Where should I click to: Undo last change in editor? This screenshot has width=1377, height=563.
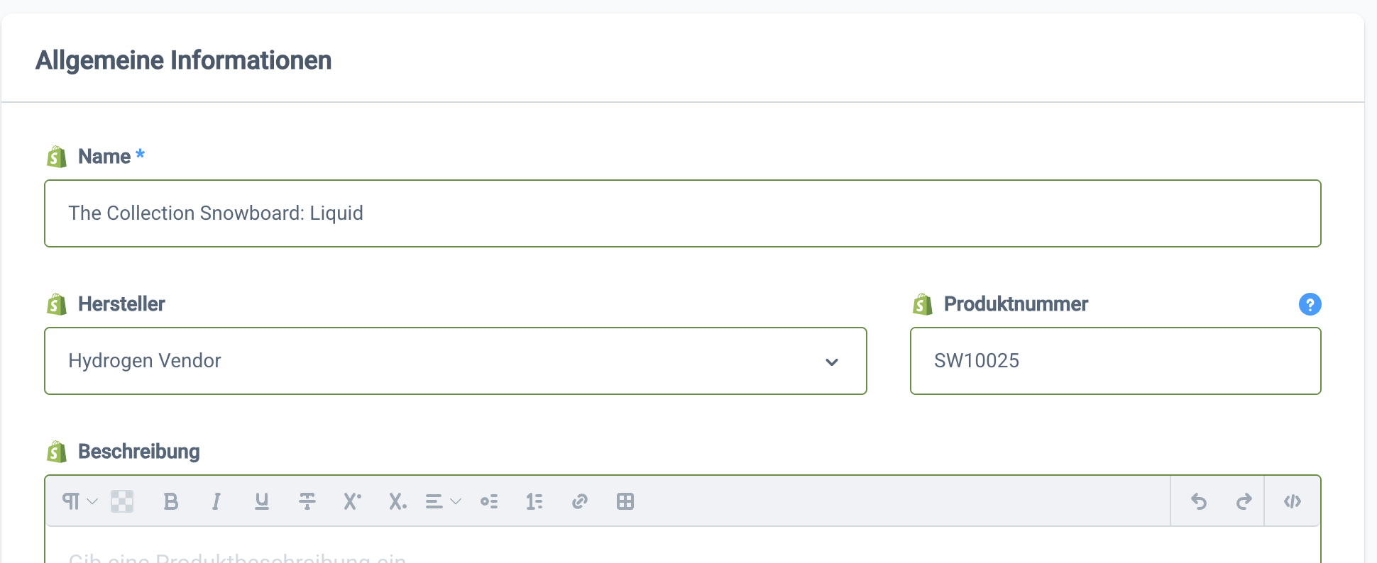click(x=1199, y=501)
